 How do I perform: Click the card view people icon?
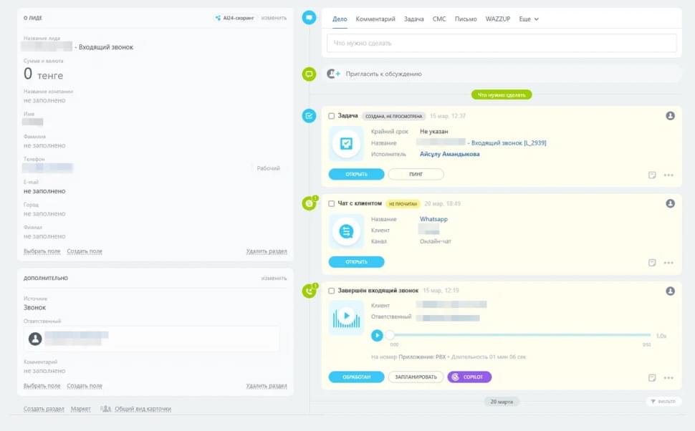(105, 408)
